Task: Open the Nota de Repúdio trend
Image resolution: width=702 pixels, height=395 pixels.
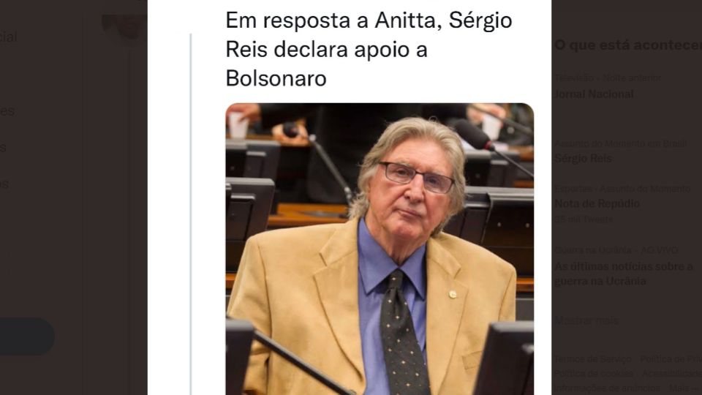Action: click(x=597, y=204)
